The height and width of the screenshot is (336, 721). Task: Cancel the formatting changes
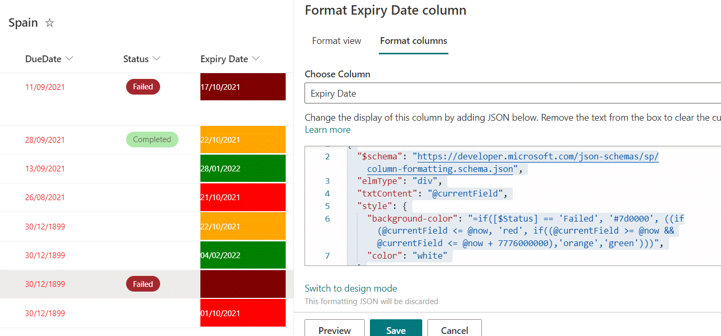pyautogui.click(x=454, y=330)
